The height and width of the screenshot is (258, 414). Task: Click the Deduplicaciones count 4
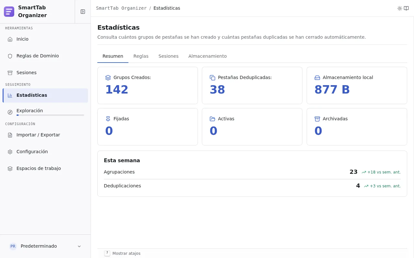pos(358,186)
